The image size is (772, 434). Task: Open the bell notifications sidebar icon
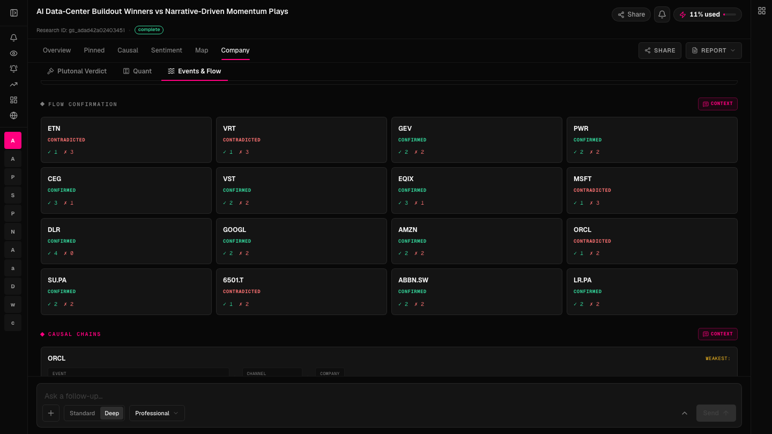[x=14, y=38]
